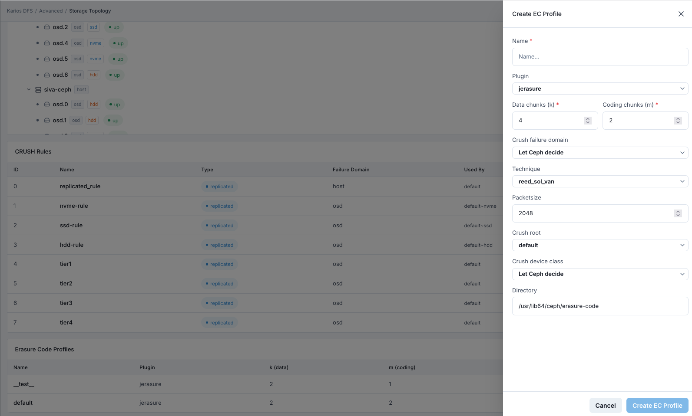Click the ssd-rule name cell
Viewport: 692px width, 416px height.
(71, 226)
